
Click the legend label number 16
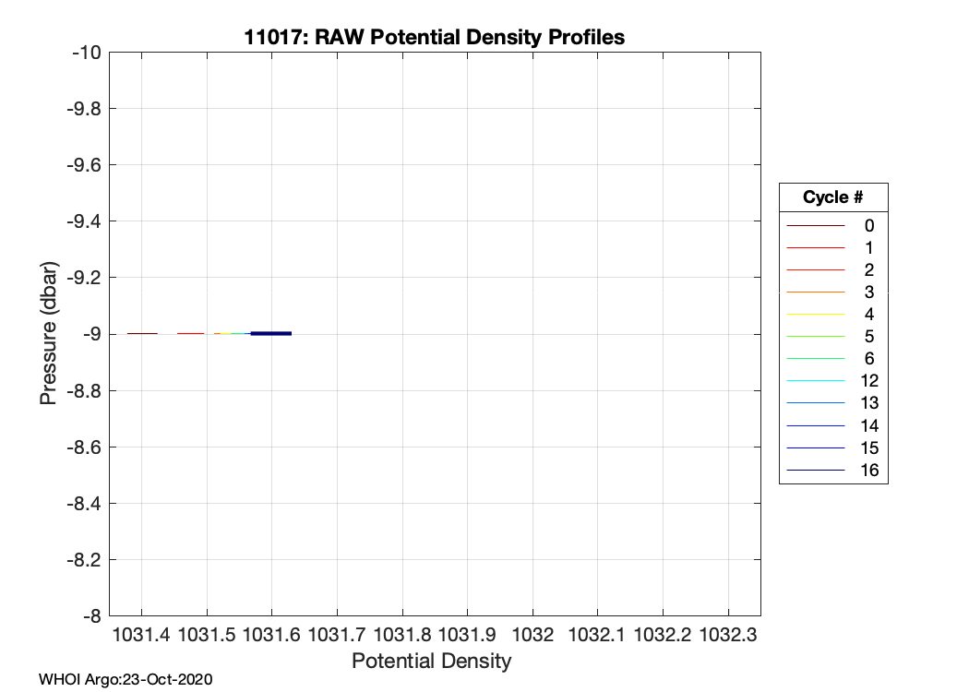point(868,471)
